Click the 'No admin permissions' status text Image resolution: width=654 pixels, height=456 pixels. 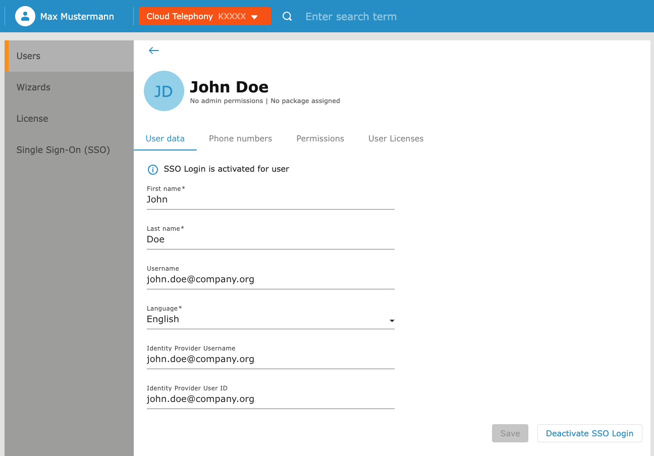[x=227, y=101]
